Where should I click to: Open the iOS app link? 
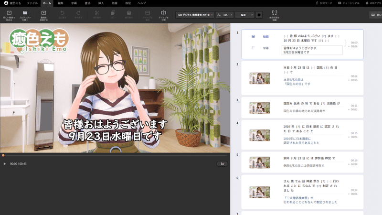click(x=373, y=3)
